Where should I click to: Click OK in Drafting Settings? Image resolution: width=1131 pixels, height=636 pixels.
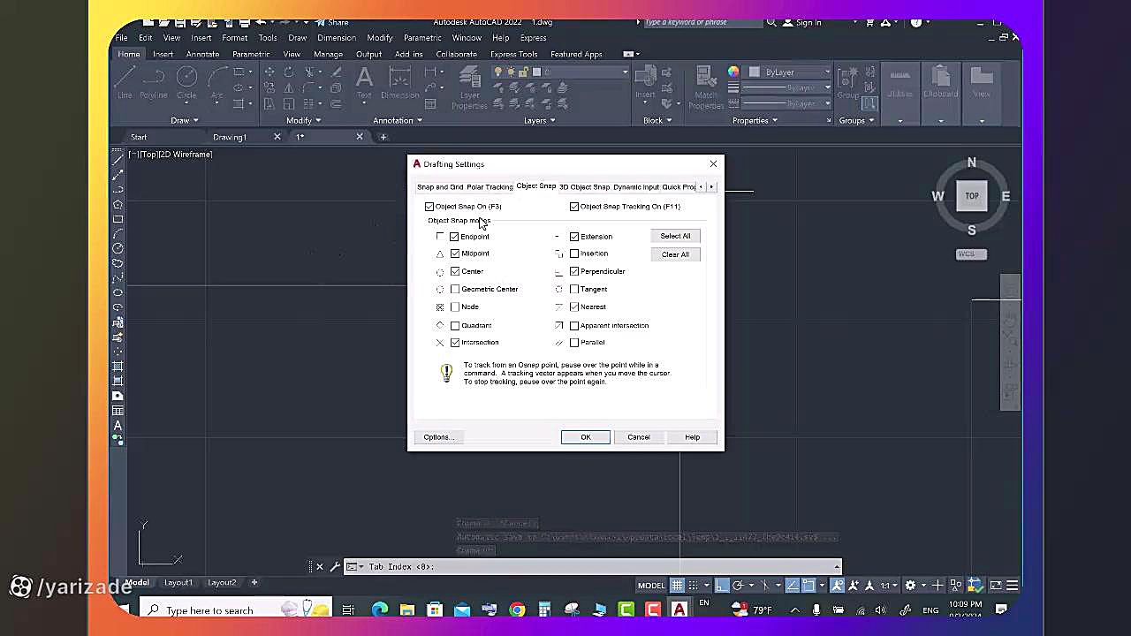click(x=585, y=437)
